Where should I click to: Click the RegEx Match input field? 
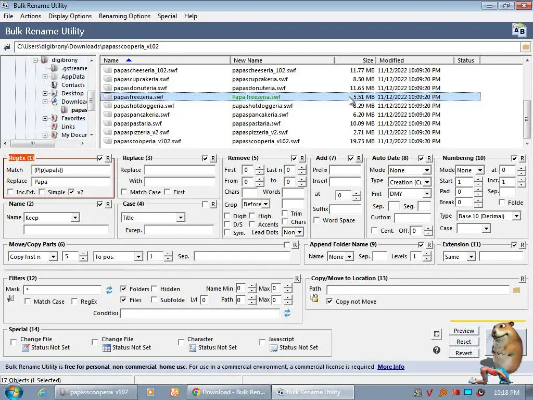[x=71, y=170]
